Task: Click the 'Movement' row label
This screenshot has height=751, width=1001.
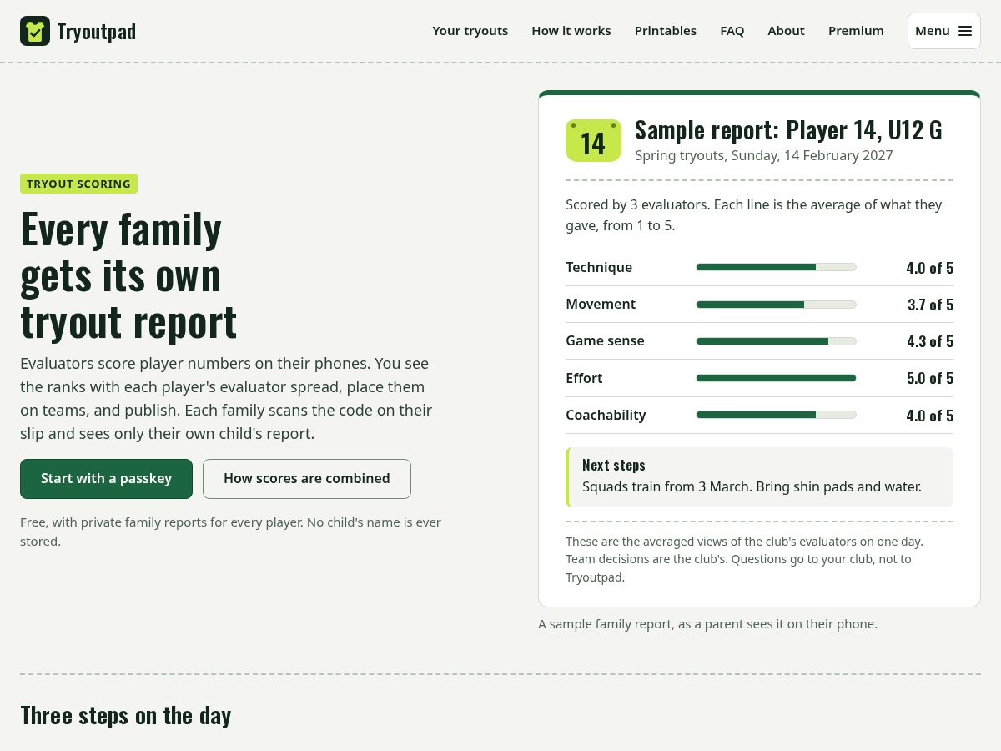Action: pos(601,305)
